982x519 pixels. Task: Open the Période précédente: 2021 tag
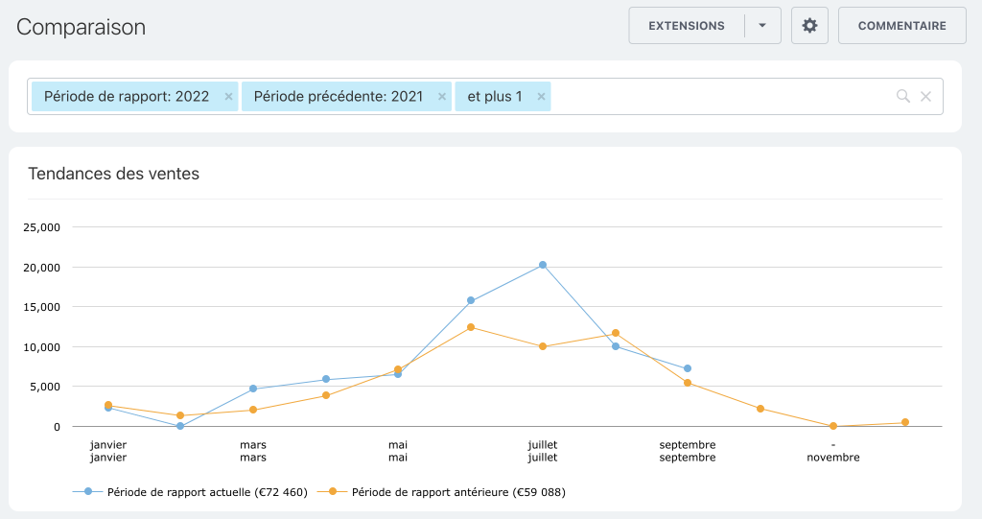point(339,97)
